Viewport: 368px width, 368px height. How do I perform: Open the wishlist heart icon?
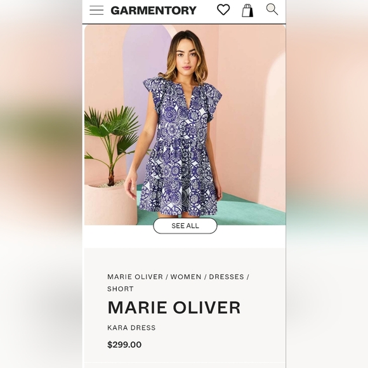[223, 10]
